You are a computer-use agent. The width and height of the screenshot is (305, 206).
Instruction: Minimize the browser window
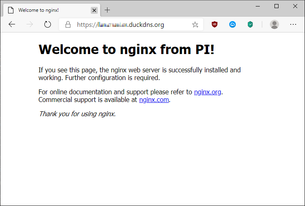click(x=258, y=6)
